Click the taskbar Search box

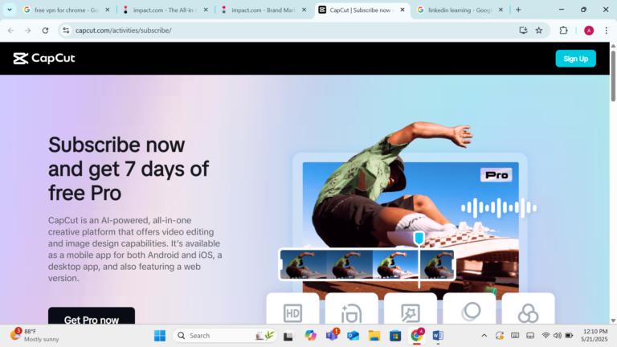click(225, 336)
